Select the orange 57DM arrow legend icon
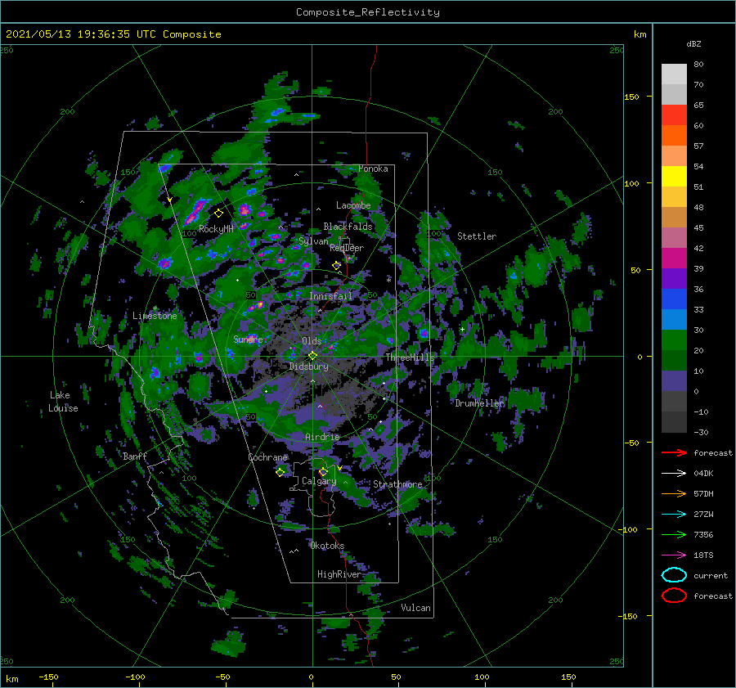 coord(674,493)
